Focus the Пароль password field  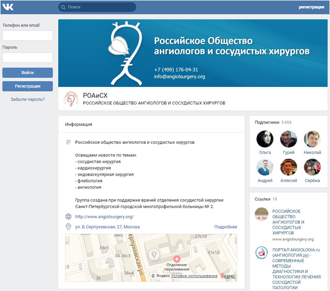(x=27, y=57)
